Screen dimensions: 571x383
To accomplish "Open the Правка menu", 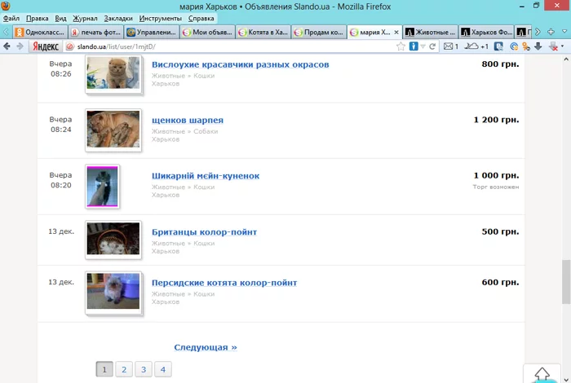I will pos(38,18).
